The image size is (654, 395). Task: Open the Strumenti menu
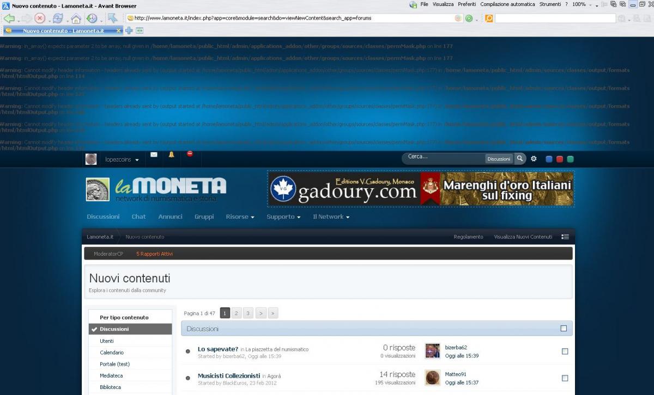[550, 4]
